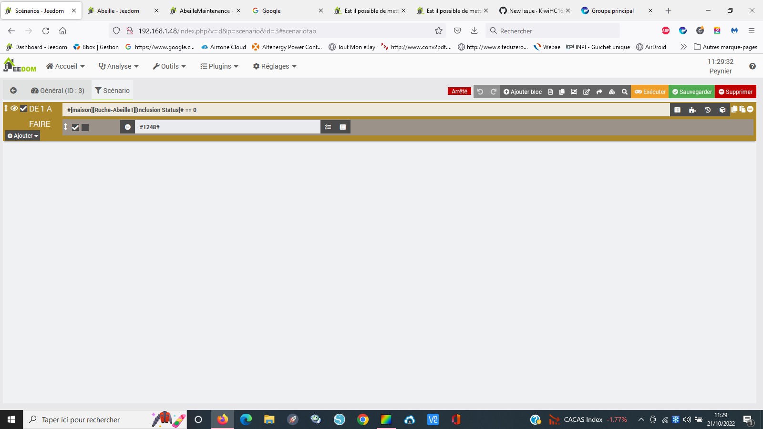The height and width of the screenshot is (429, 763).
Task: Click the undo icon in the scenario toolbar
Action: tap(480, 92)
